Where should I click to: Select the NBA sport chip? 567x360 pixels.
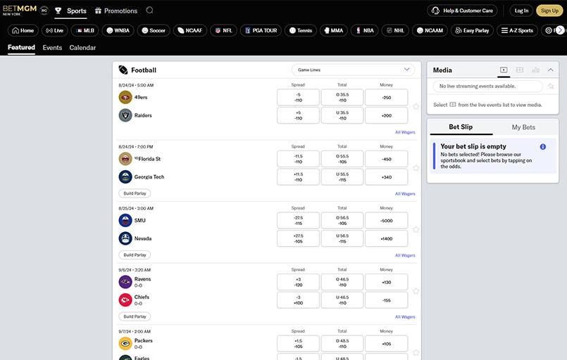(x=365, y=31)
